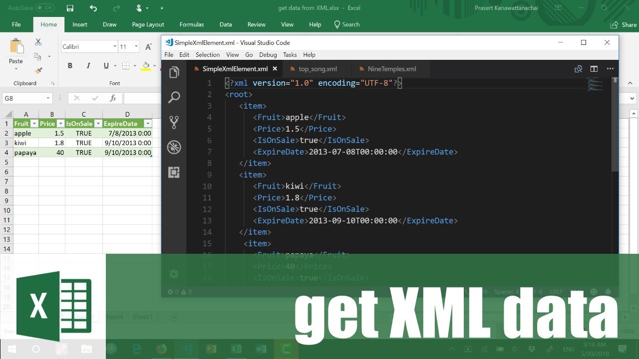639x359 pixels.
Task: Open the Borders dropdown arrow
Action: 134,66
